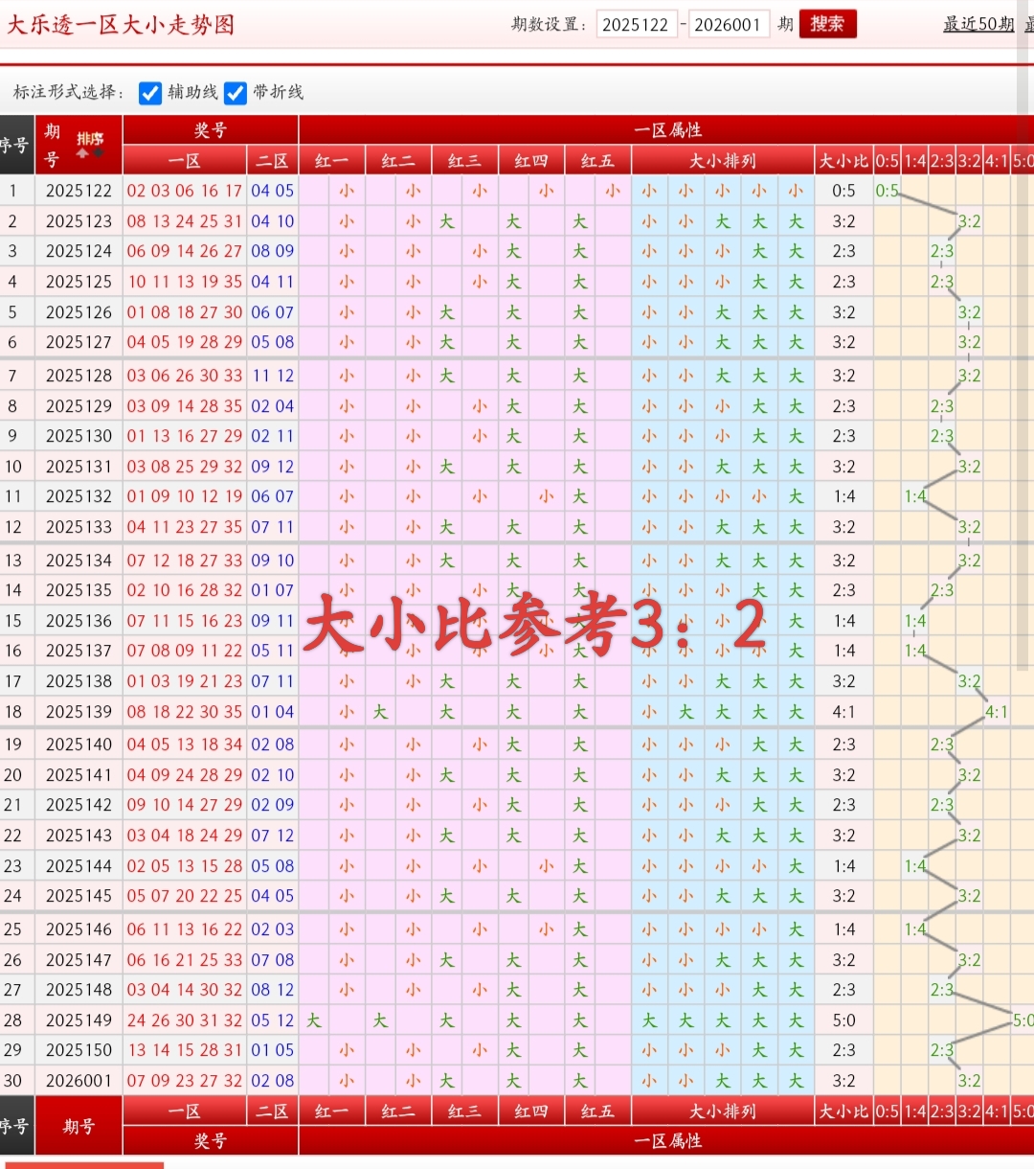This screenshot has width=1034, height=1169.
Task: Click the 0:5 ratio column header
Action: [886, 160]
